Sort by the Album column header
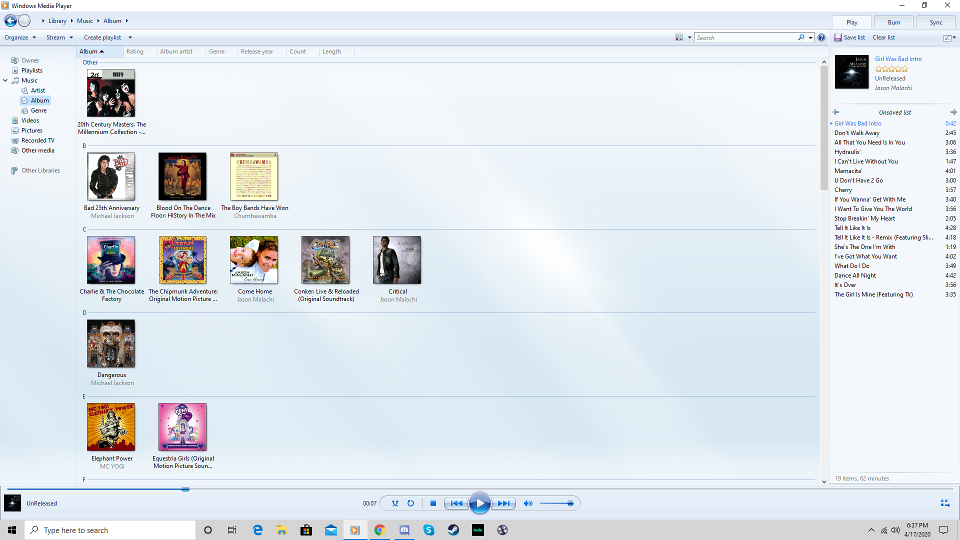This screenshot has width=960, height=540. 100,51
